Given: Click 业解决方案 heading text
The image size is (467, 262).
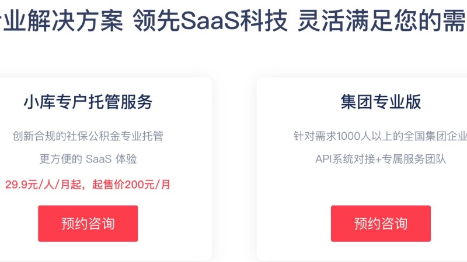Looking at the screenshot, I should pos(61,21).
